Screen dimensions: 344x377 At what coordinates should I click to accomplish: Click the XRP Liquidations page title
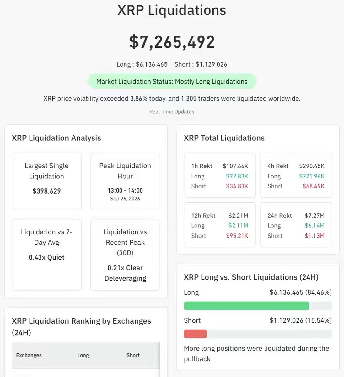(x=172, y=10)
